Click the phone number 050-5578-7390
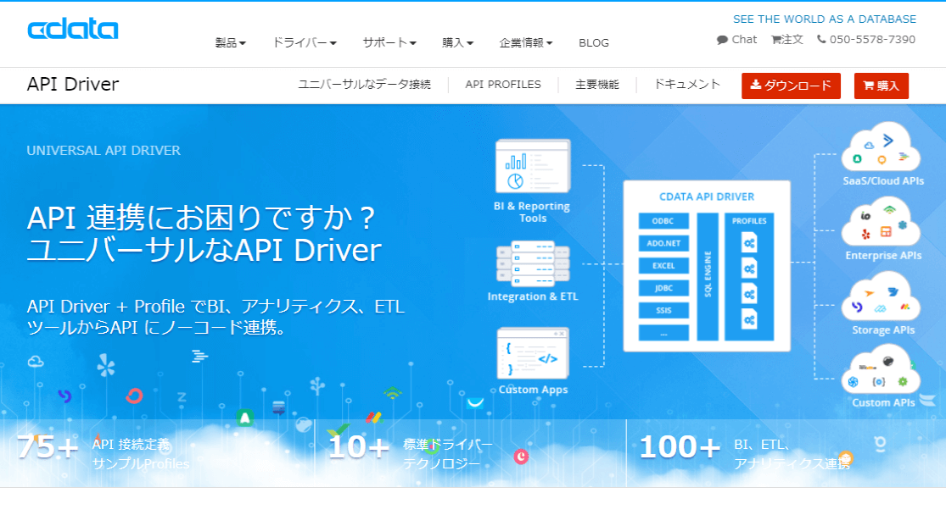 pos(872,39)
